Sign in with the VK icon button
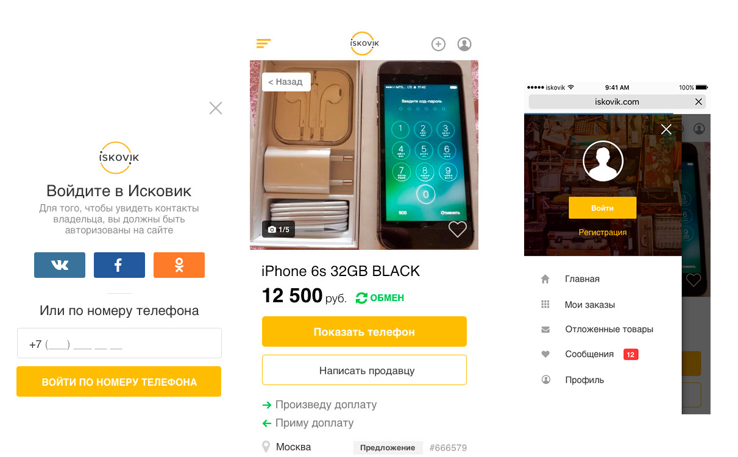 click(60, 265)
